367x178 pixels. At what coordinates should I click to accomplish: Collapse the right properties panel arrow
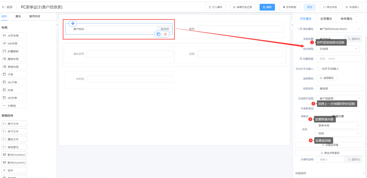pos(292,25)
